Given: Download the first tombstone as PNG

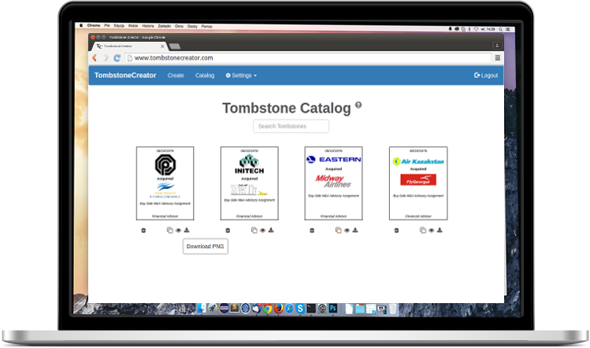Looking at the screenshot, I should [x=187, y=230].
